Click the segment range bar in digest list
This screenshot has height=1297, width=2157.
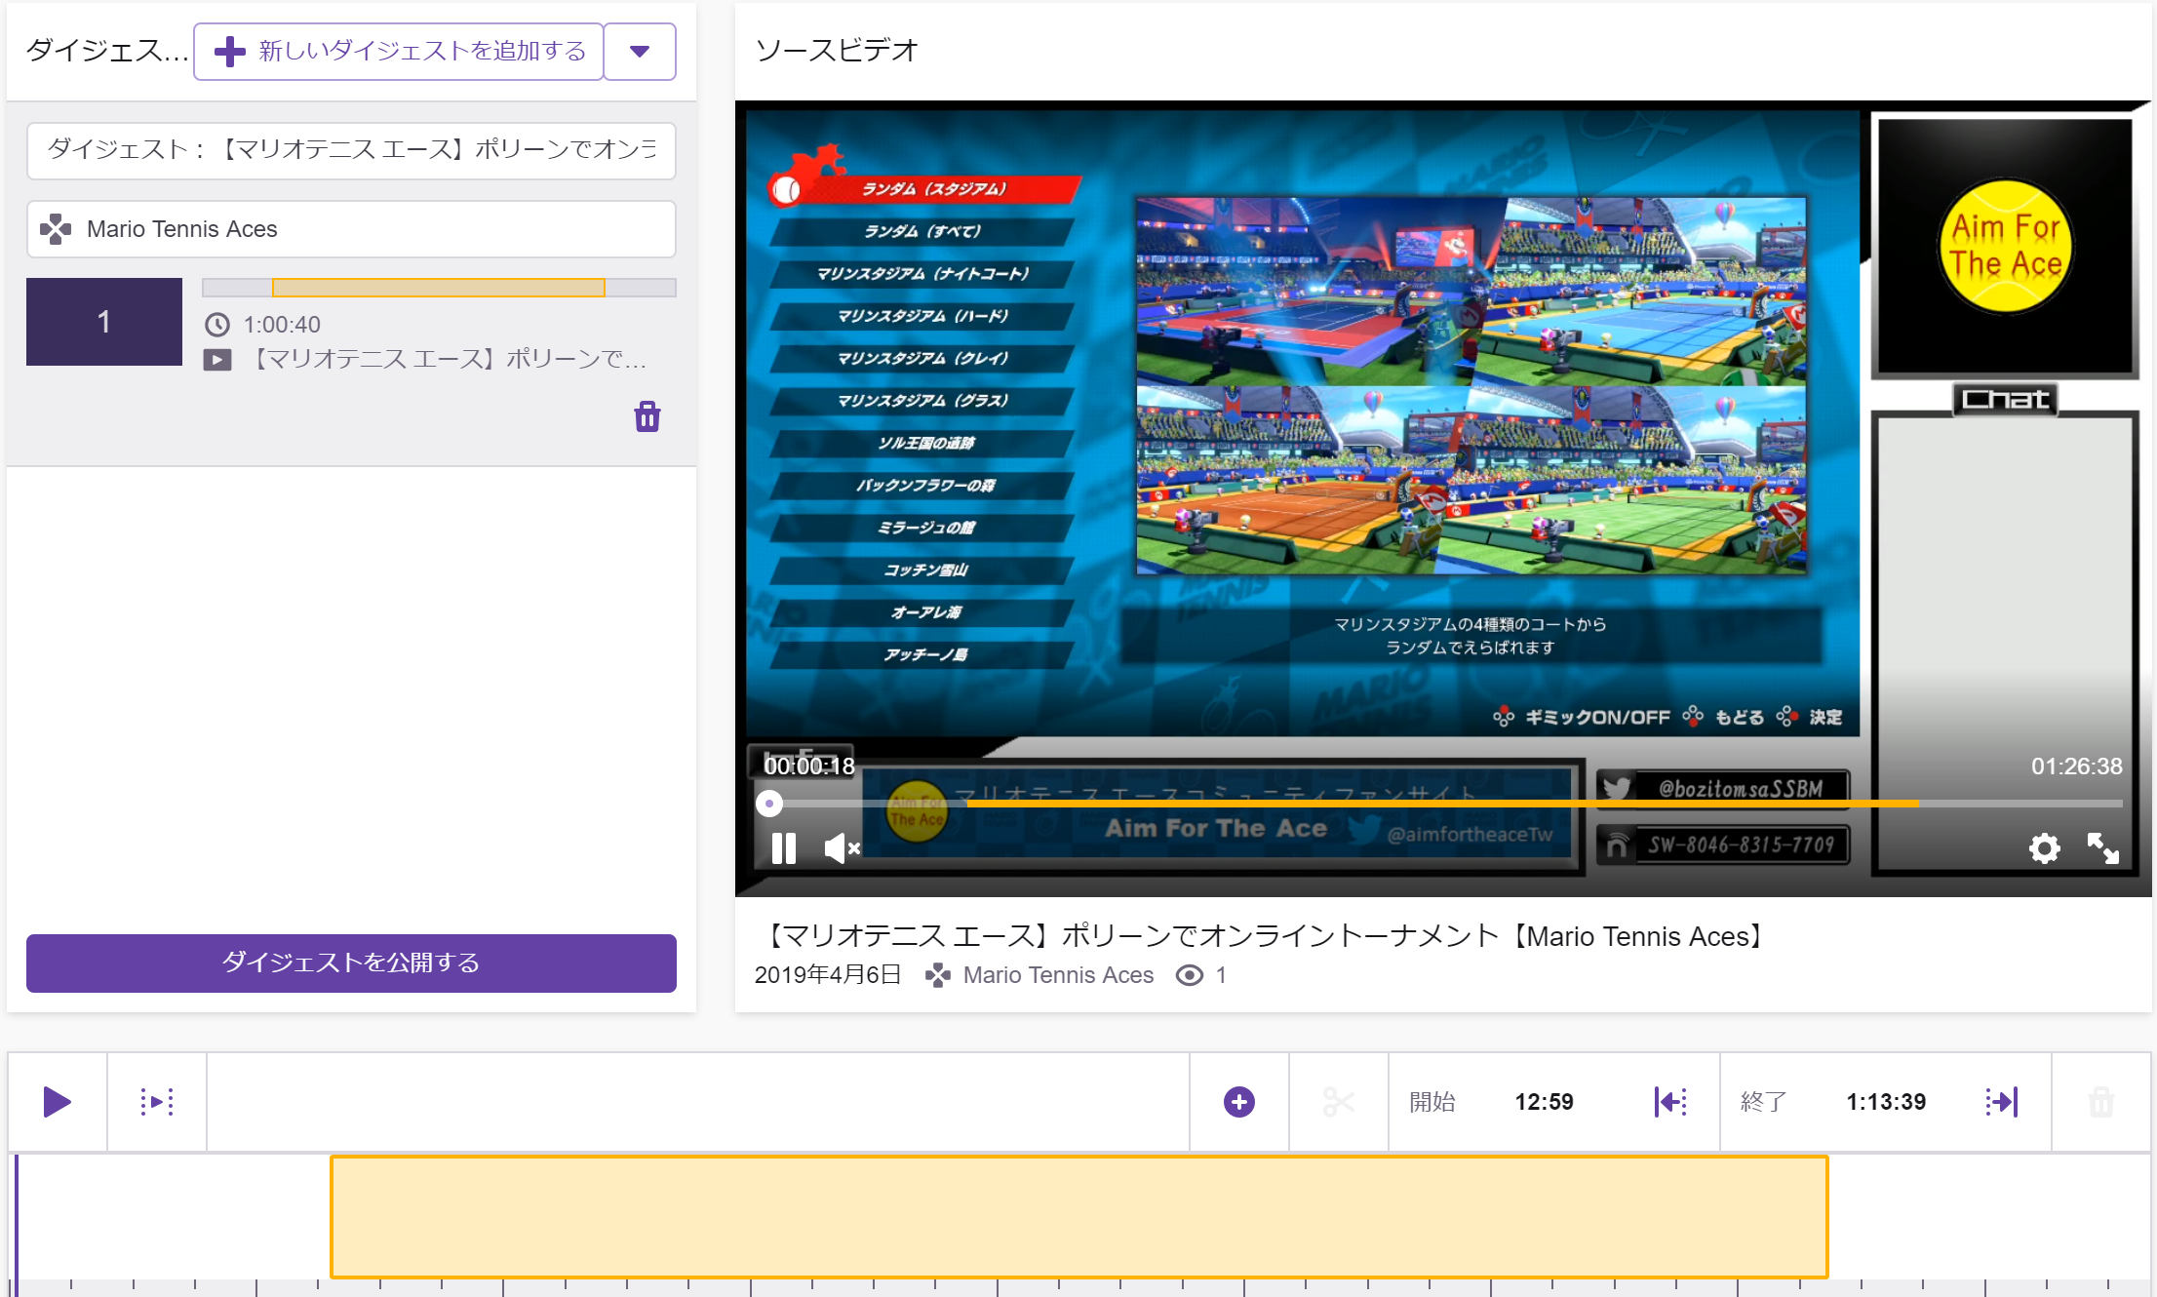[439, 288]
